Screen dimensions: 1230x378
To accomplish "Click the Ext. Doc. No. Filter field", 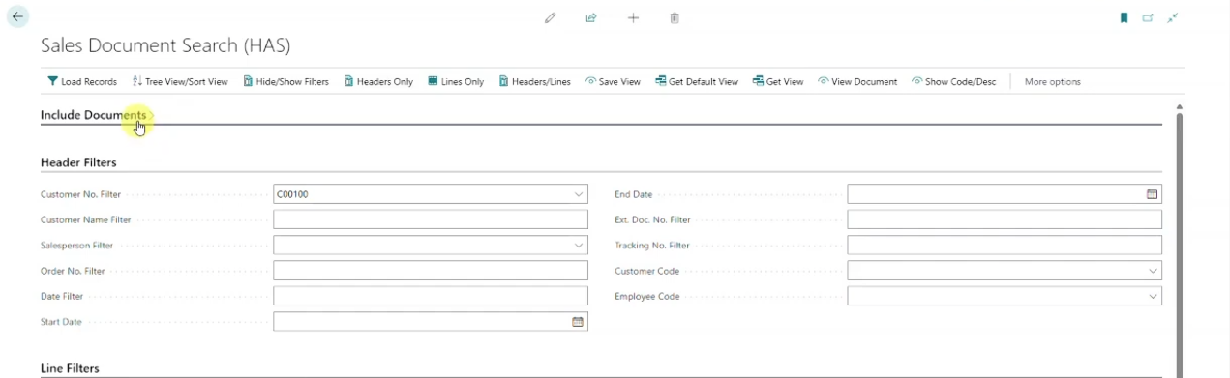I will tap(1005, 219).
